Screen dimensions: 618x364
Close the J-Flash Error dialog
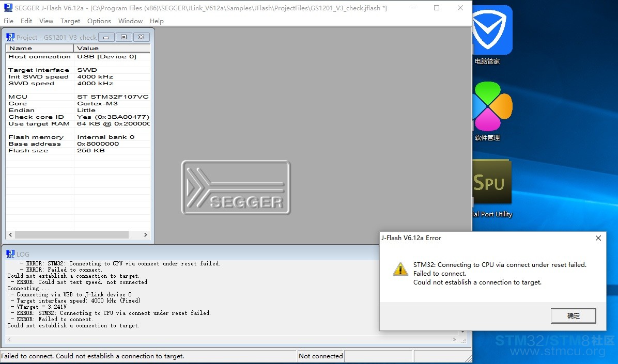point(598,238)
